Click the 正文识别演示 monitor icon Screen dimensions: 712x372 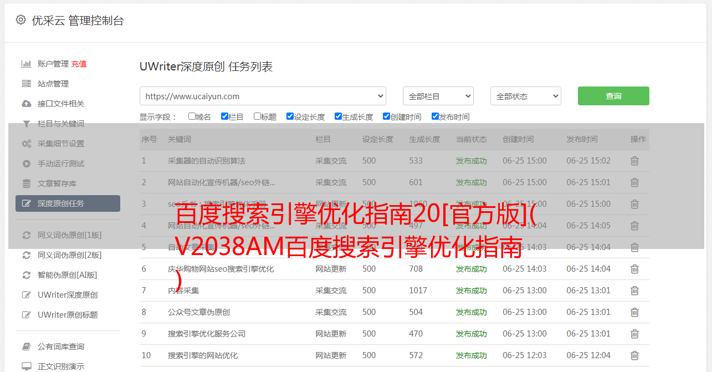tap(26, 366)
